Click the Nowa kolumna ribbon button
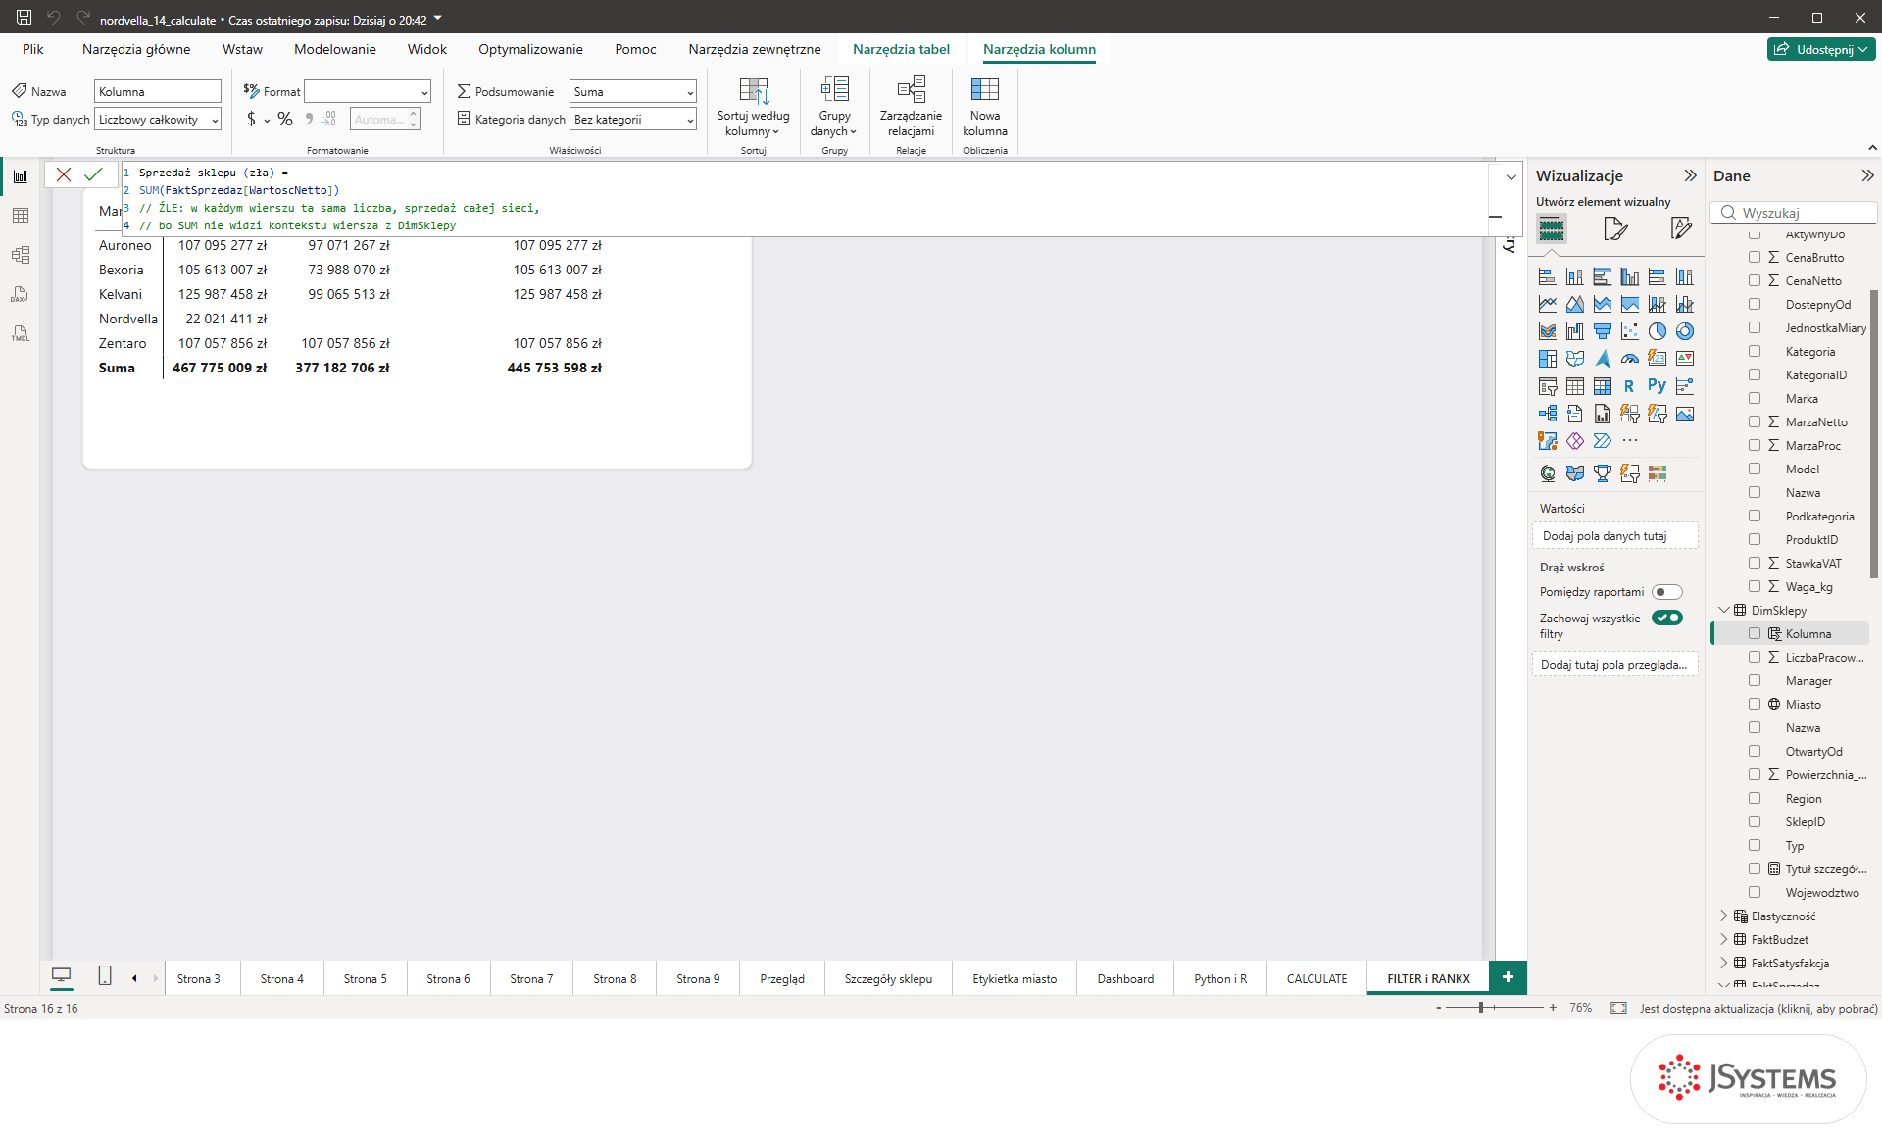The height and width of the screenshot is (1139, 1882). [x=985, y=108]
